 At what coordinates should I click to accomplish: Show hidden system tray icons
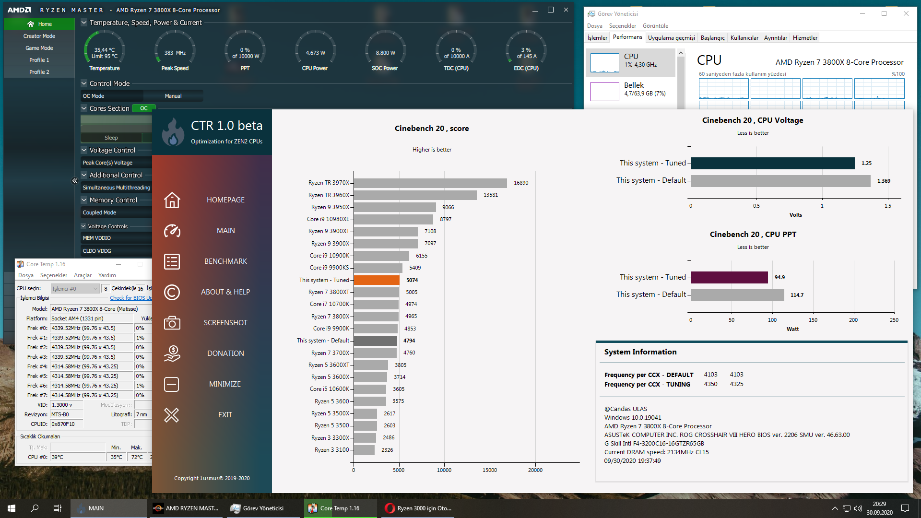[835, 508]
